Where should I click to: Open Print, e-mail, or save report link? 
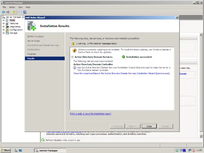coord(91,114)
